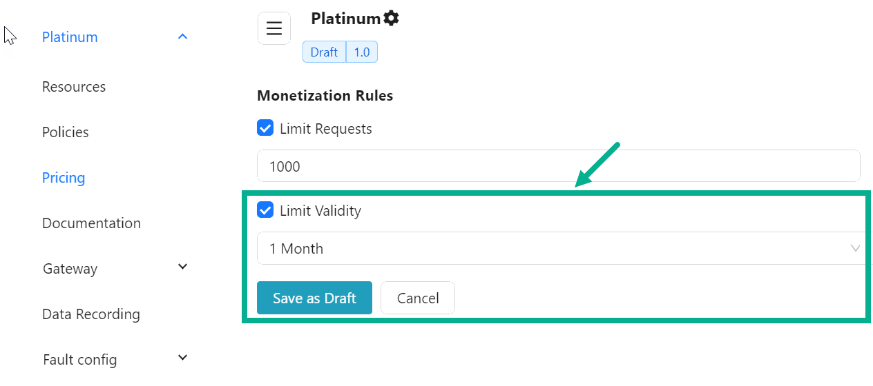The width and height of the screenshot is (873, 386).
Task: Open the Policies sidebar item
Action: pos(66,132)
